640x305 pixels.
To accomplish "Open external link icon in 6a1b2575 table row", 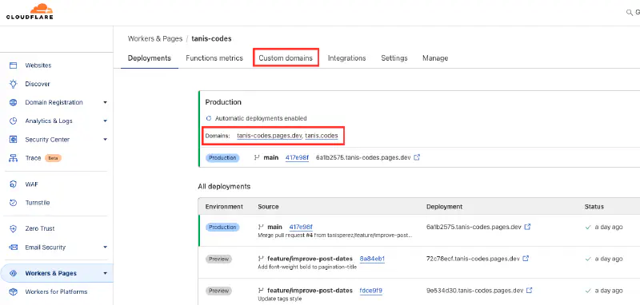I will pos(527,227).
